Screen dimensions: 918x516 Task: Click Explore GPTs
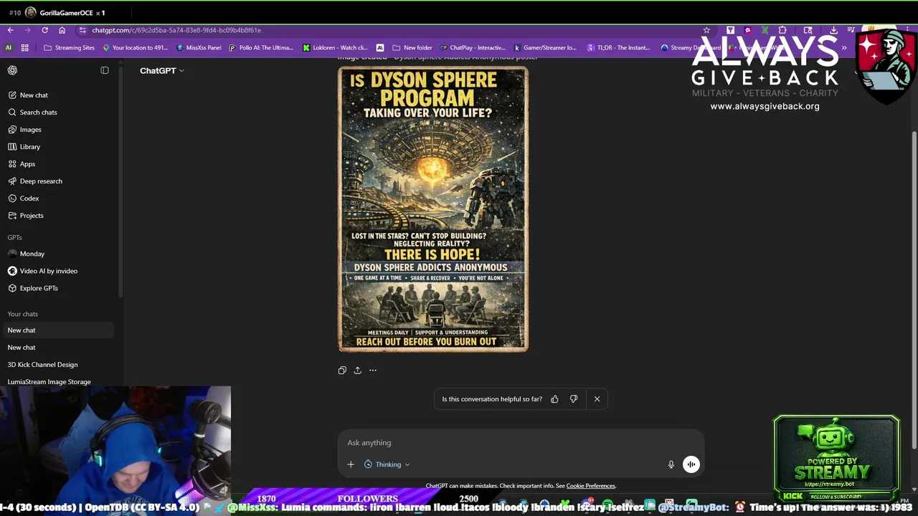[32, 288]
